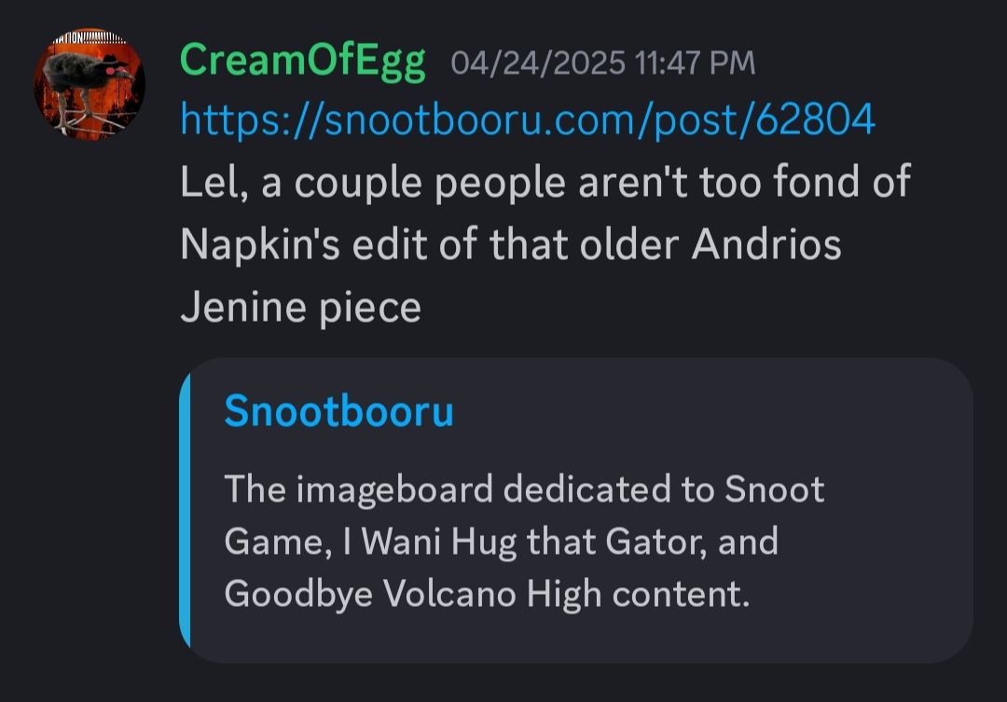Click the white caption text atop the avatar
The width and height of the screenshot is (1007, 702).
90,36
